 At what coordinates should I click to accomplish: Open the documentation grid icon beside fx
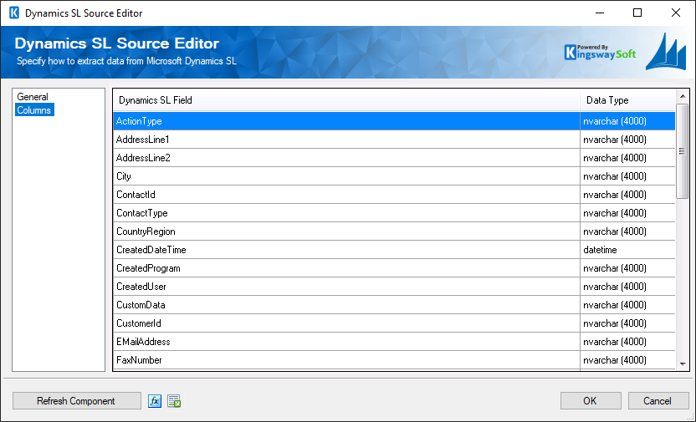pyautogui.click(x=174, y=401)
